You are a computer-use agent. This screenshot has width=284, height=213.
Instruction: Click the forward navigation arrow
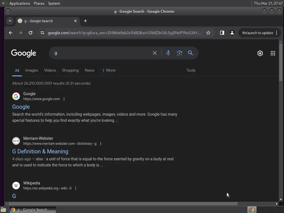(21, 33)
